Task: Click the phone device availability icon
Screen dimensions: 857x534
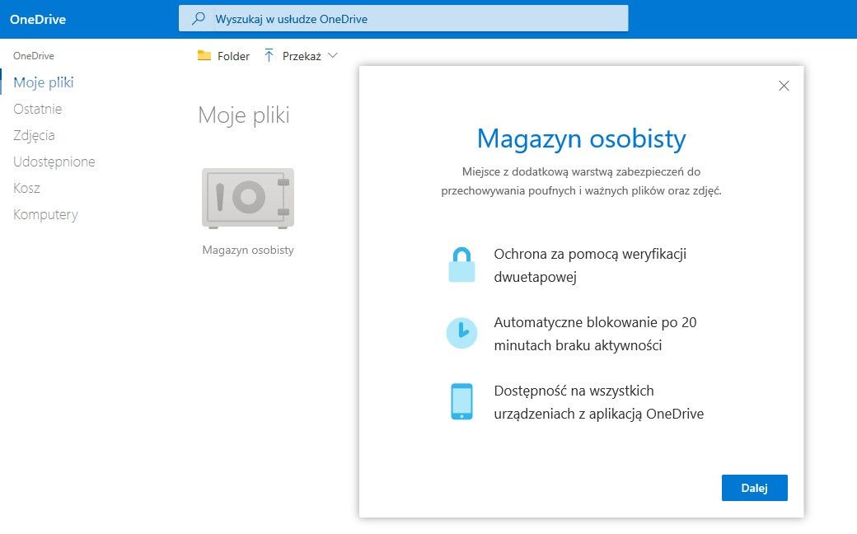Action: (x=461, y=401)
